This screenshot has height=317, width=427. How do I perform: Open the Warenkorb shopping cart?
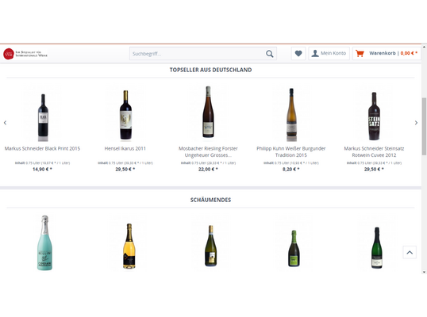click(x=387, y=53)
